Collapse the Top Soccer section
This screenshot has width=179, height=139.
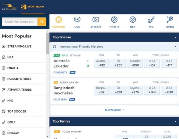point(175,37)
